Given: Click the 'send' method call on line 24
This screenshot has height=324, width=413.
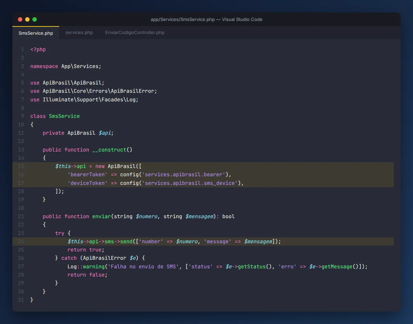Looking at the screenshot, I should pos(126,242).
